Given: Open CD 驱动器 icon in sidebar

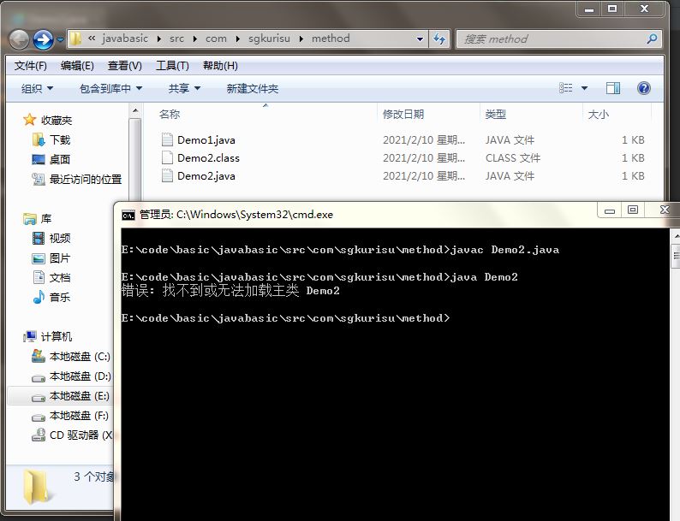Looking at the screenshot, I should (39, 435).
